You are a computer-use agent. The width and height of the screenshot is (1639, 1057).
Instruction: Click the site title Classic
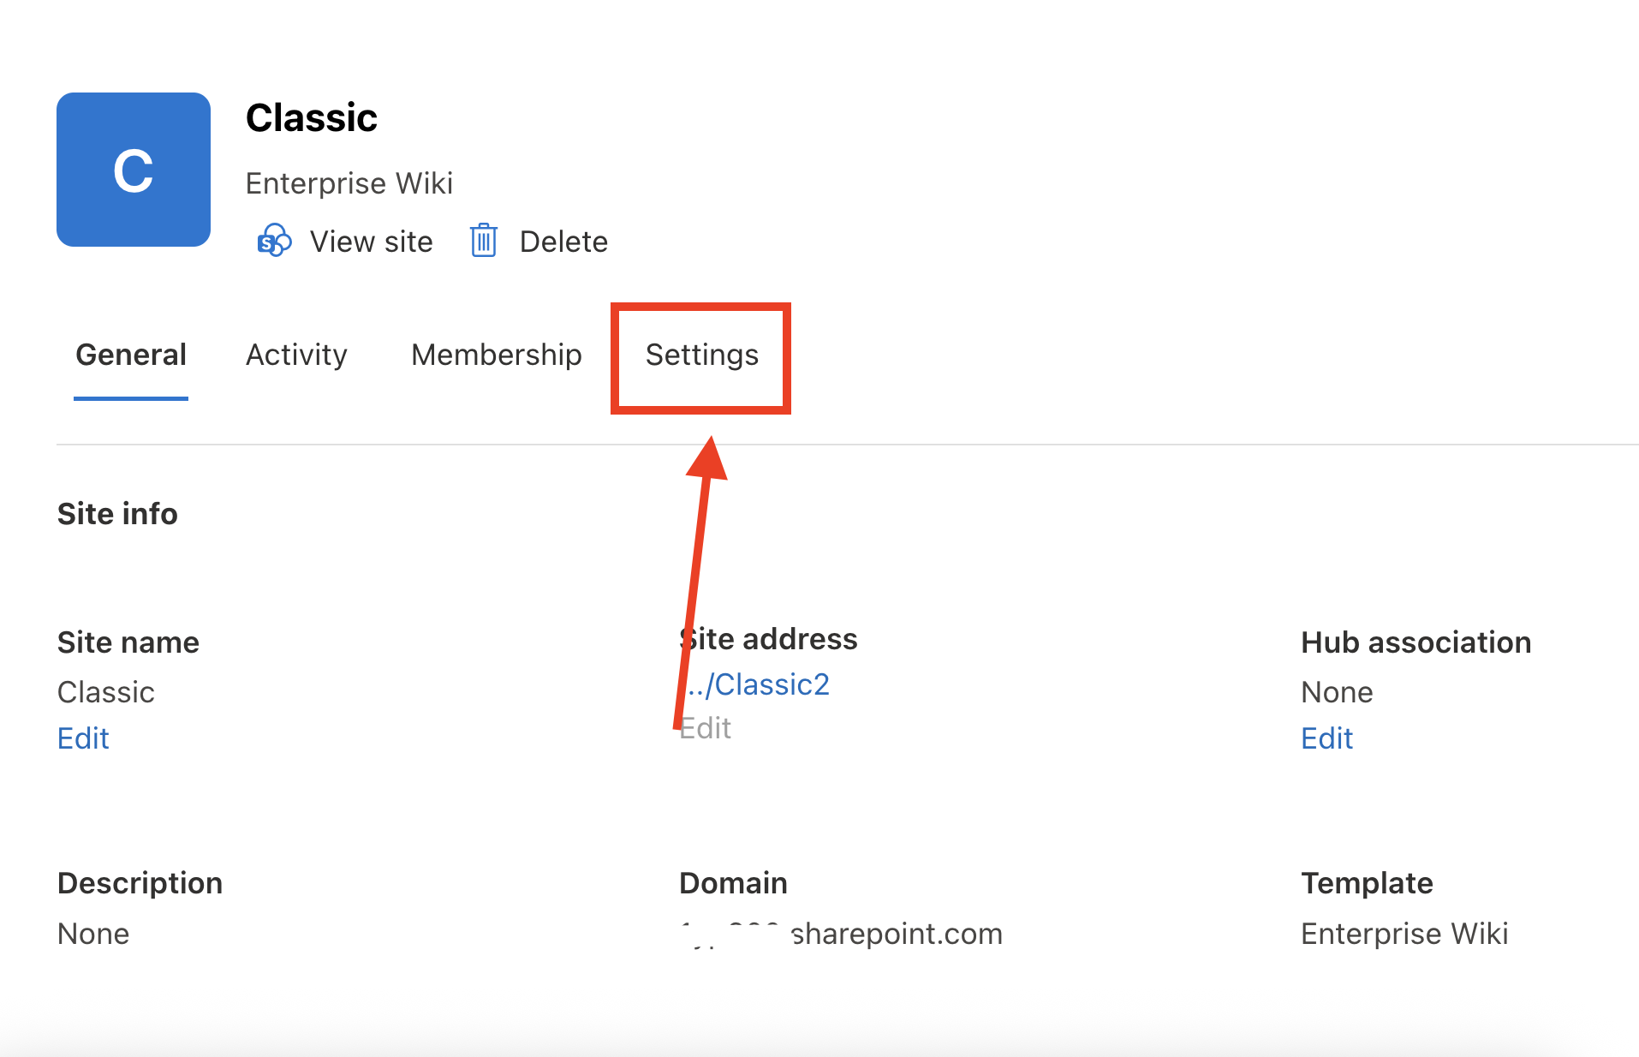pyautogui.click(x=312, y=117)
